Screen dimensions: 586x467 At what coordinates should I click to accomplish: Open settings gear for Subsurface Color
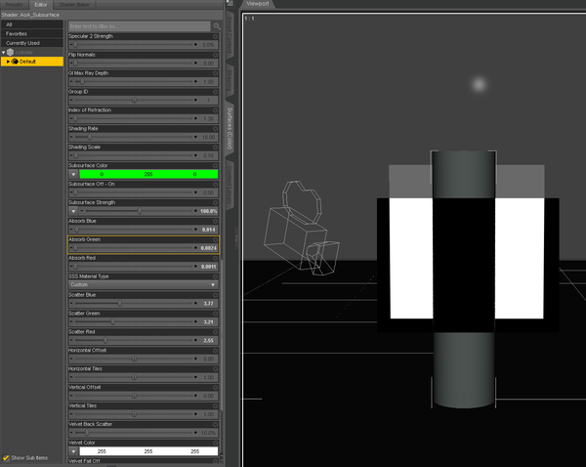coord(215,166)
